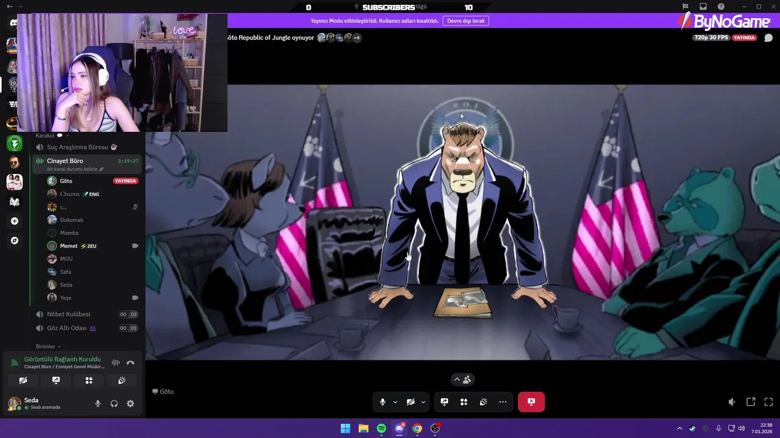780x438 pixels.
Task: Open user settings gear
Action: tap(130, 403)
